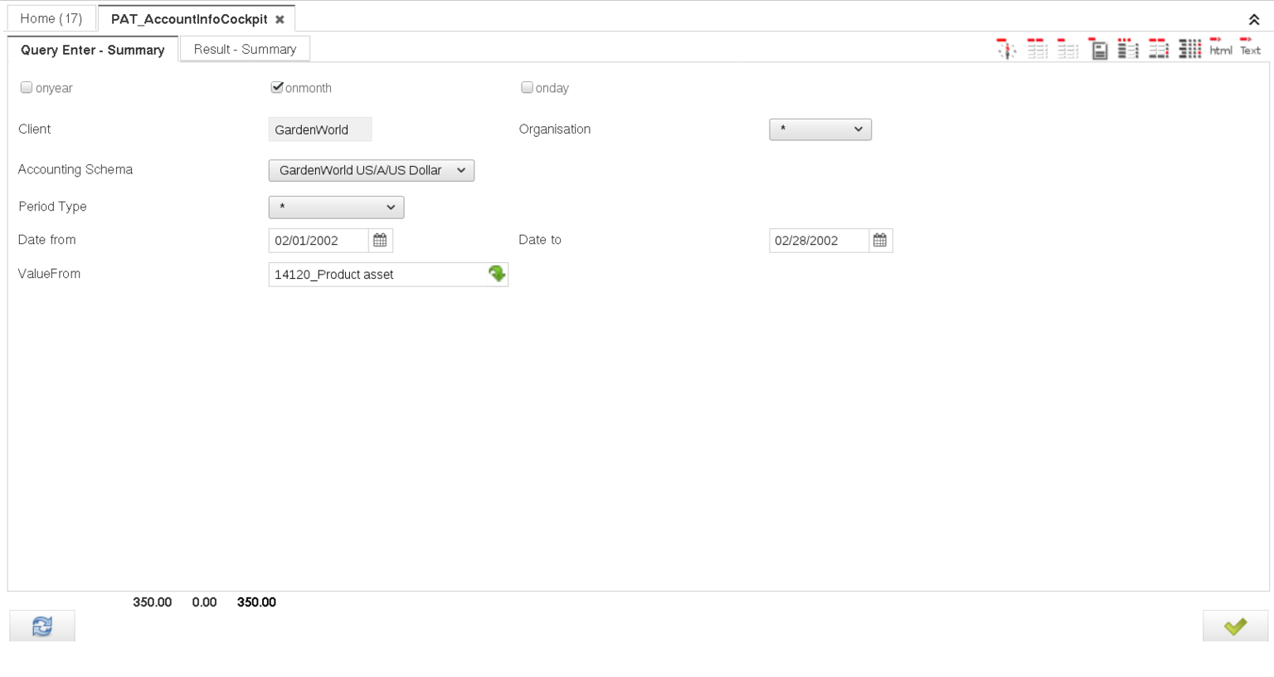The width and height of the screenshot is (1274, 677).
Task: Collapse header using double chevron icon
Action: (1253, 20)
